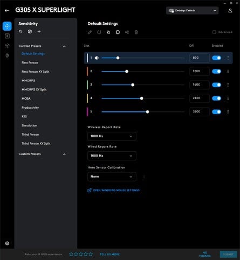Open Wired Report Rate dropdown
The image size is (240, 260).
[112, 156]
